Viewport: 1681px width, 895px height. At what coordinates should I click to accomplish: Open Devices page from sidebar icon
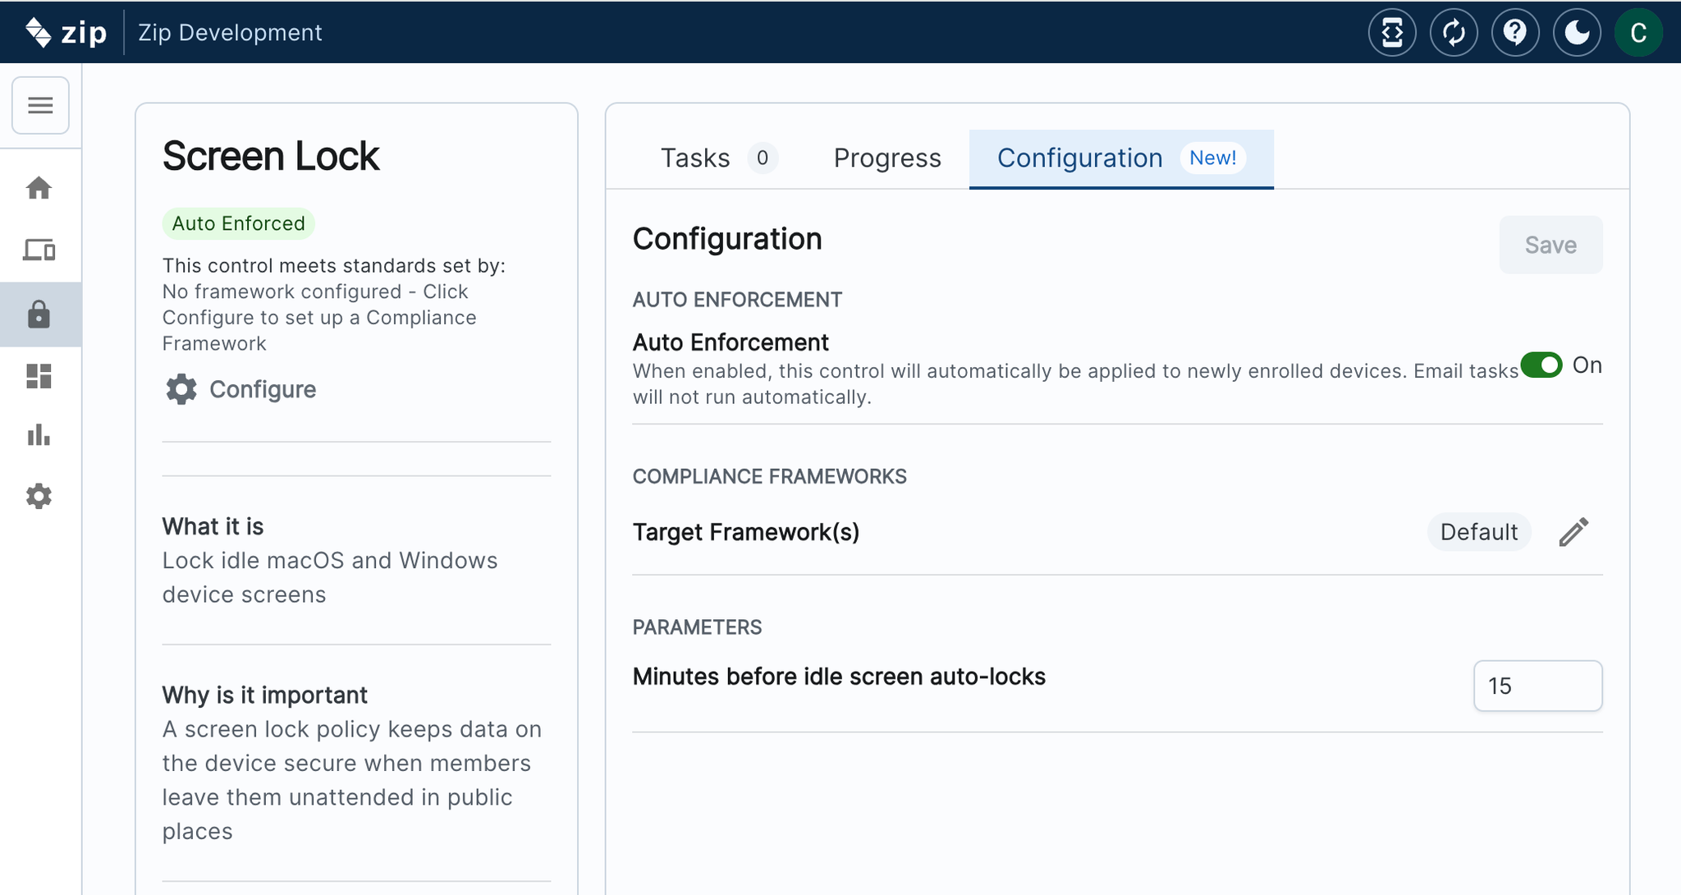coord(39,250)
